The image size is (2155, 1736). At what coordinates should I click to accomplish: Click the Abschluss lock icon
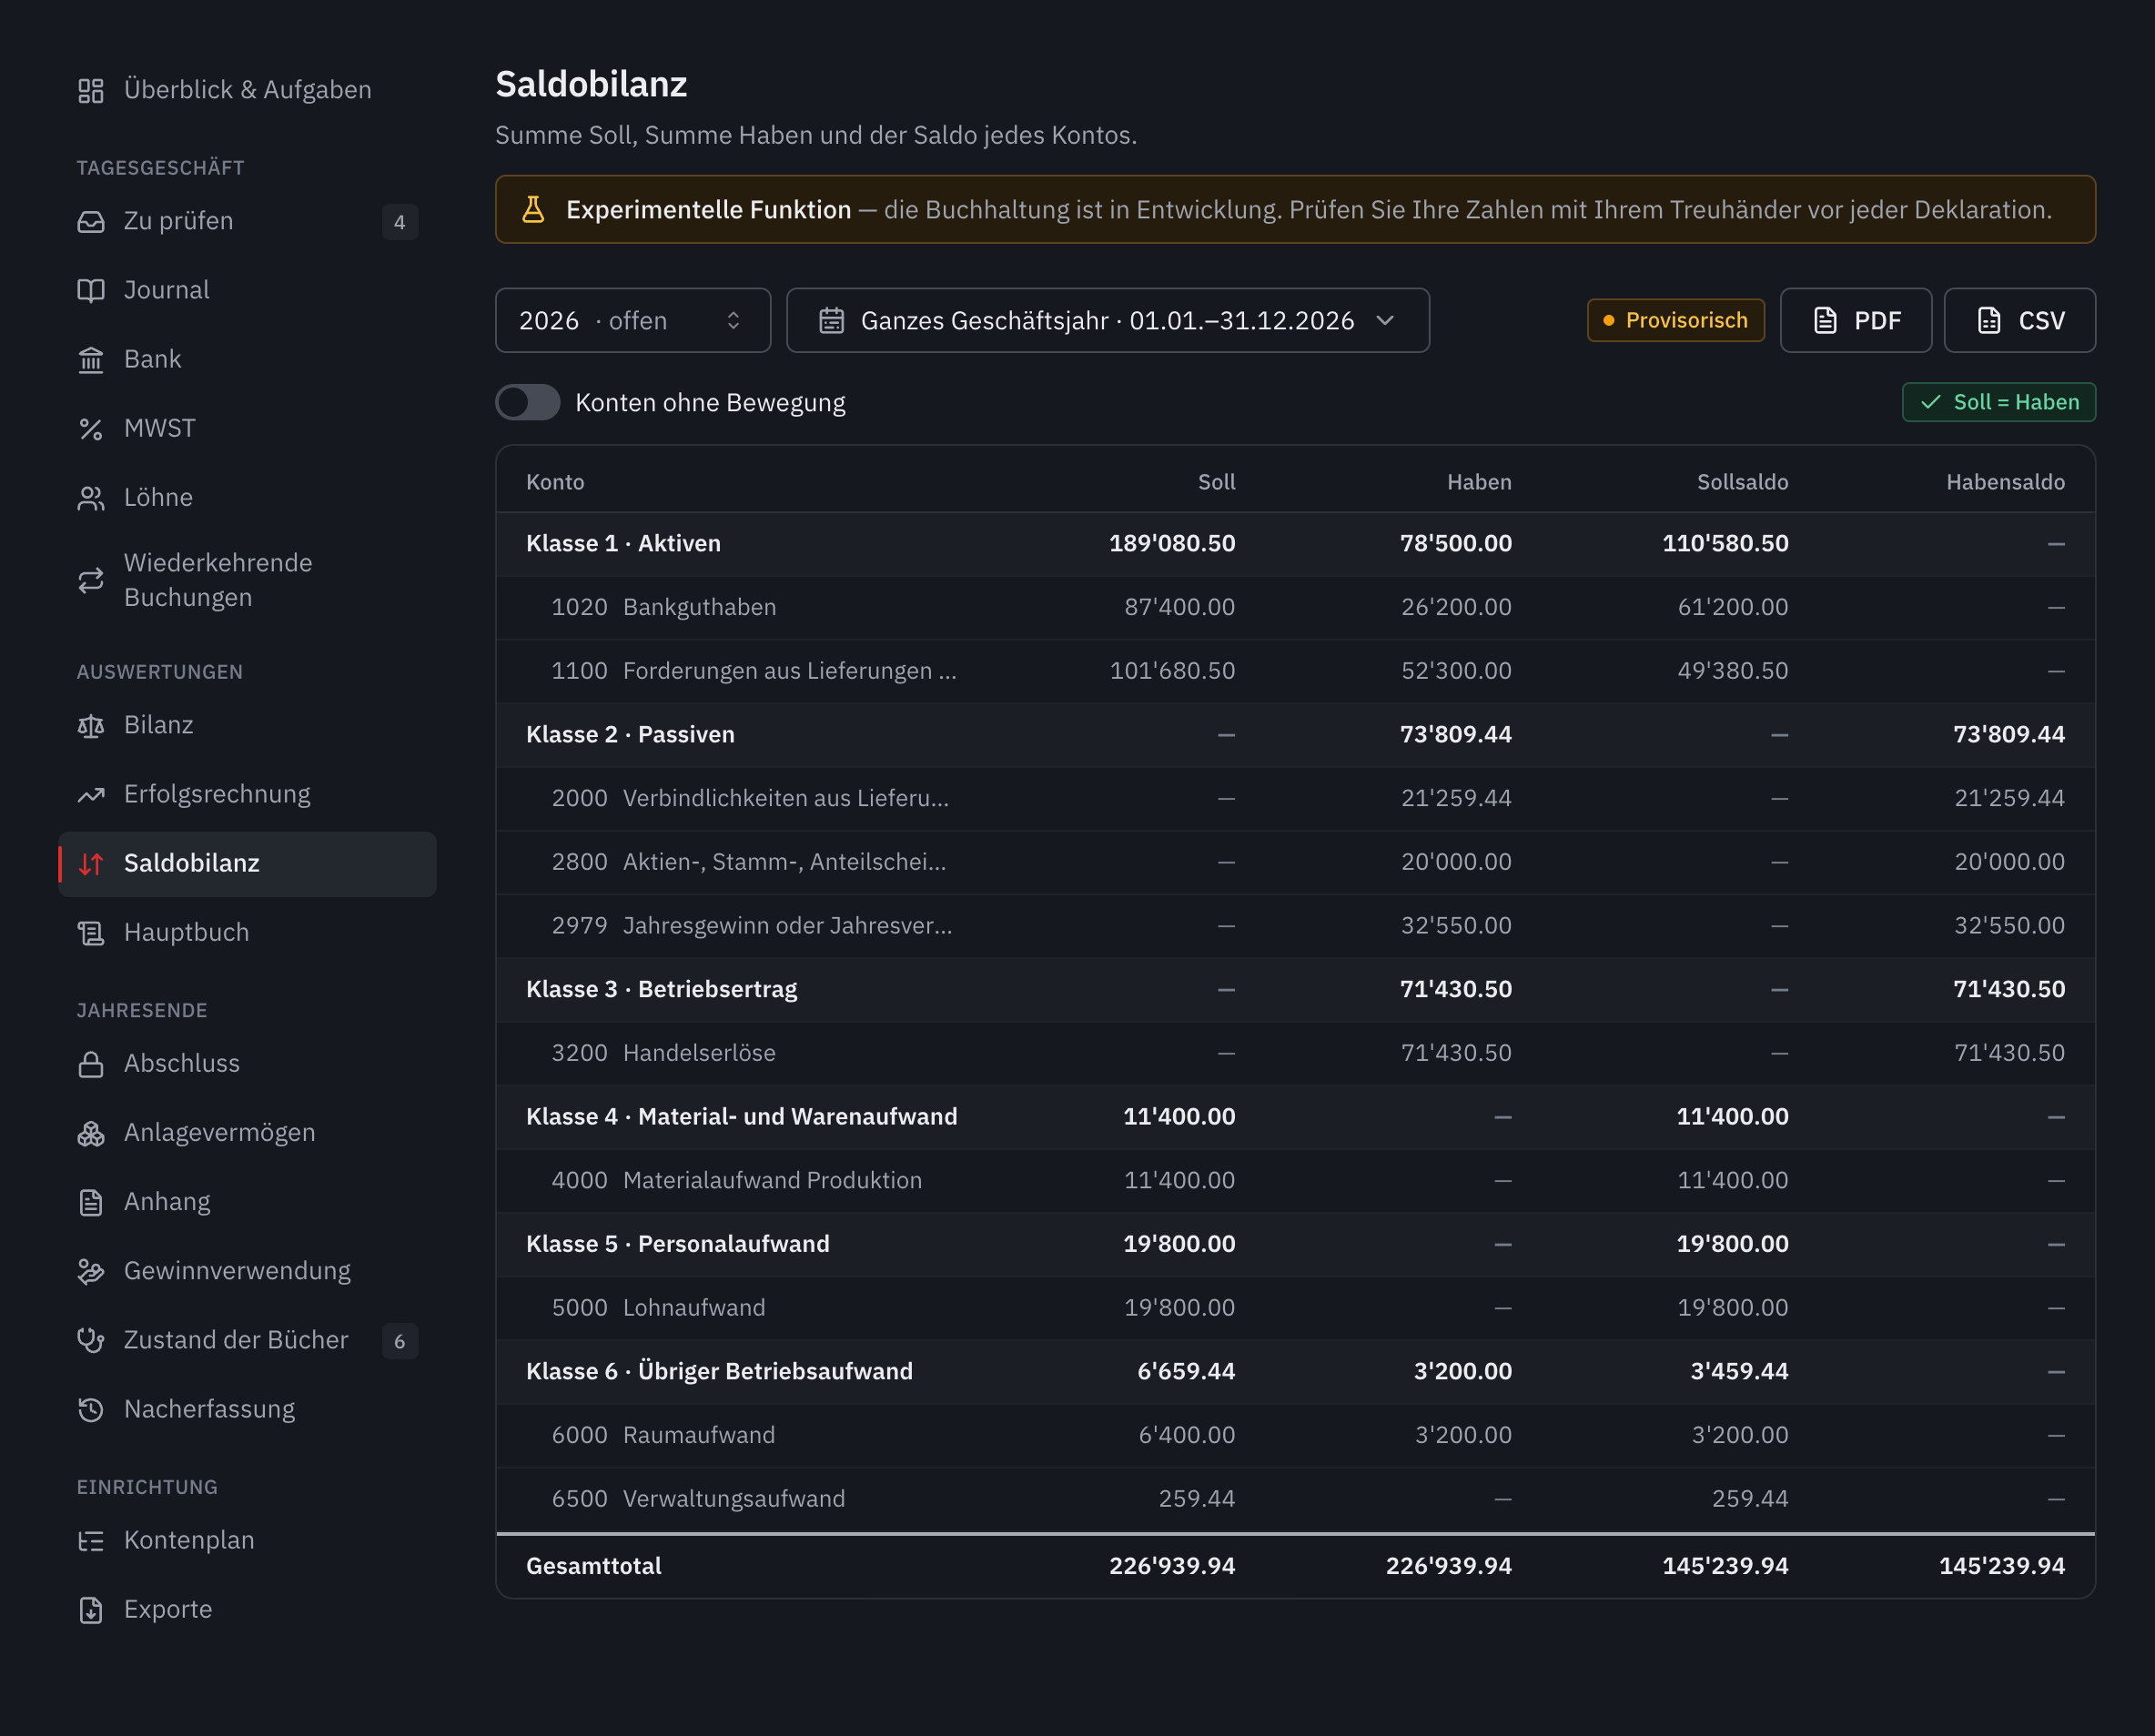91,1064
